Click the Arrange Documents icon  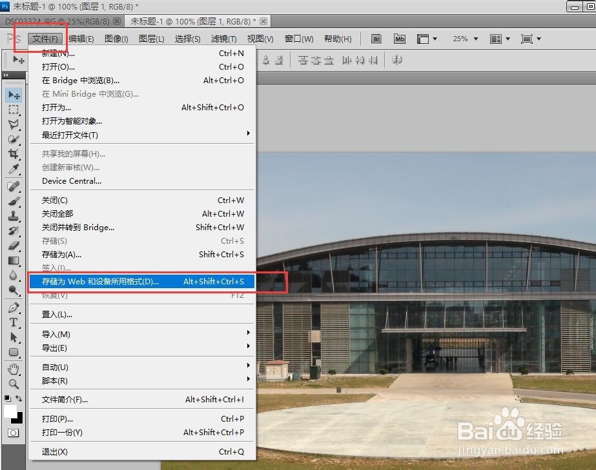click(x=496, y=39)
